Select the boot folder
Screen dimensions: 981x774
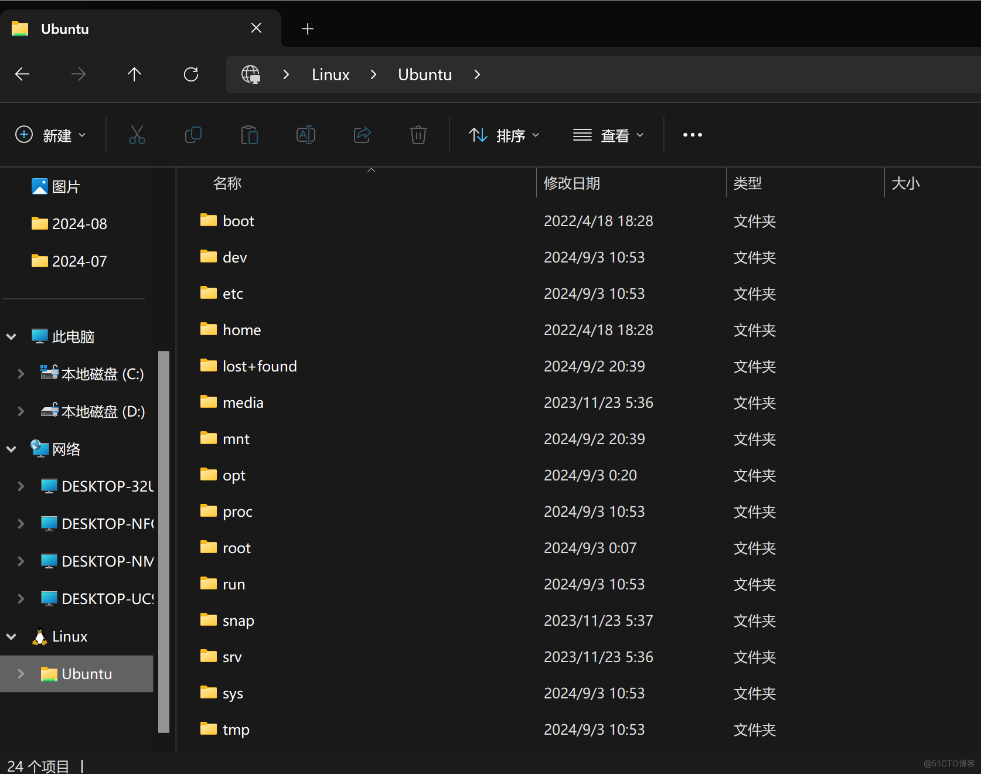[227, 221]
